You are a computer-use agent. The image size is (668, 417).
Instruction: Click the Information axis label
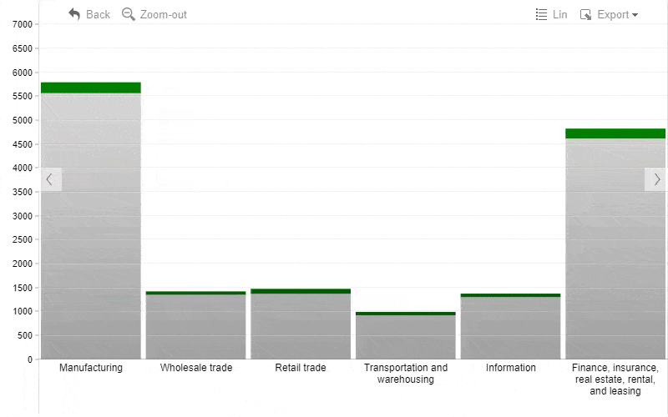pyautogui.click(x=510, y=368)
